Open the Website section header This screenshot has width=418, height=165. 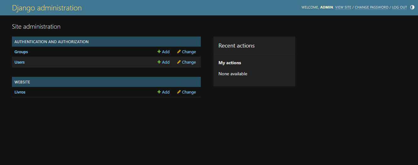[22, 82]
